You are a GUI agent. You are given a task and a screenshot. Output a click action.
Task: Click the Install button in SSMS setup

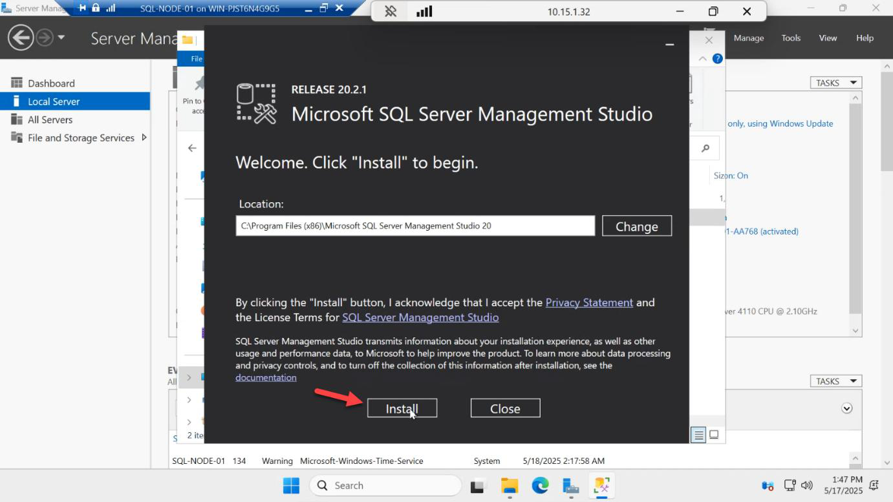click(x=402, y=408)
